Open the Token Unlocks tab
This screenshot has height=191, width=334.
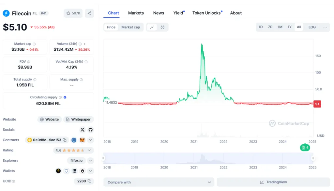click(207, 13)
